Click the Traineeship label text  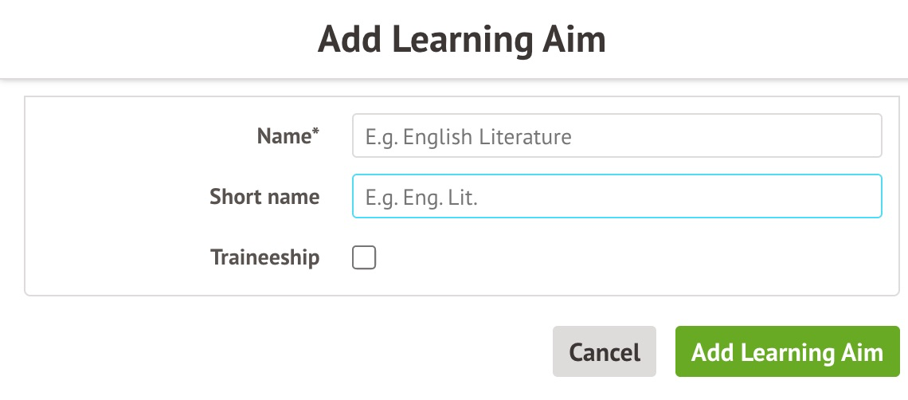pyautogui.click(x=264, y=258)
